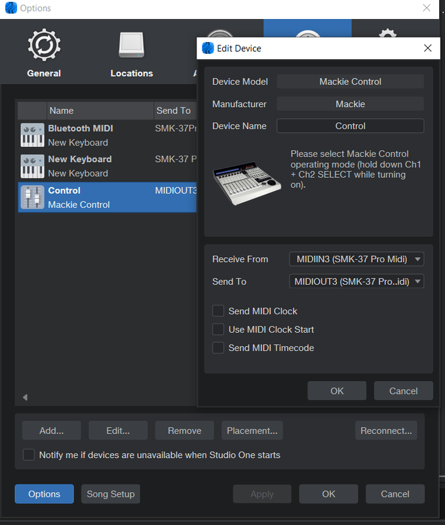Click the New Keyboard device icon
Screen dimensions: 445x525
click(x=32, y=166)
